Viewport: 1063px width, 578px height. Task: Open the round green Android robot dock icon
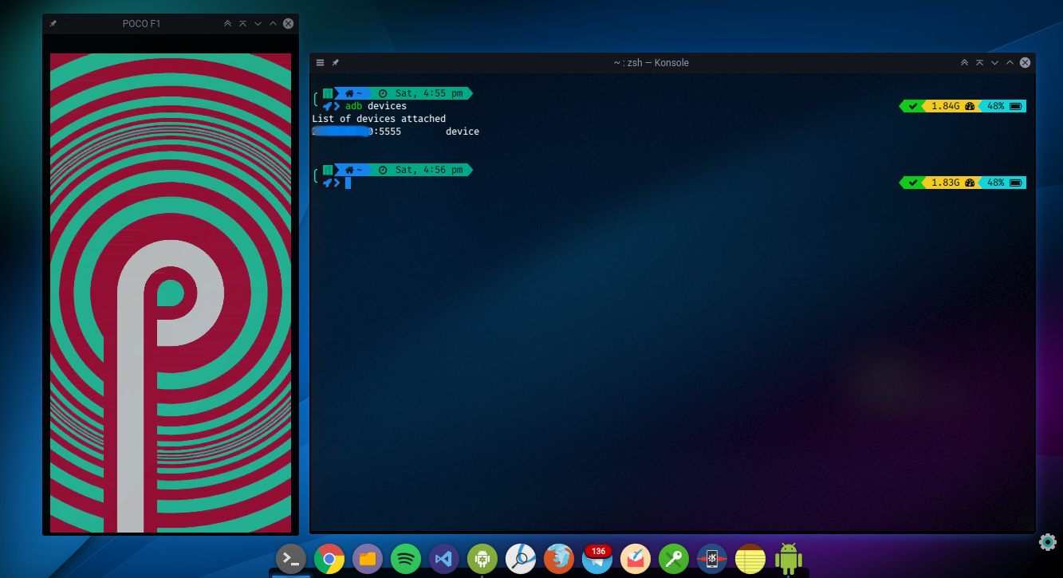[x=482, y=559]
